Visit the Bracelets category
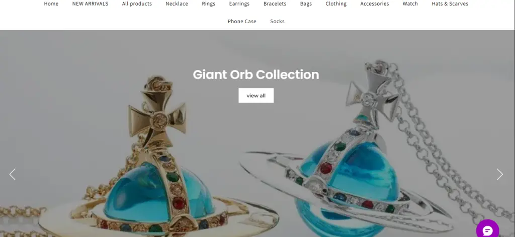The width and height of the screenshot is (515, 237). pyautogui.click(x=275, y=4)
